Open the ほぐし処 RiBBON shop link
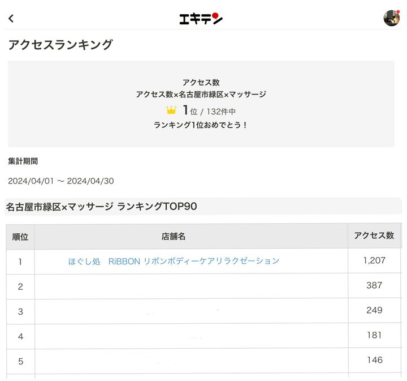407x381 pixels. [x=174, y=261]
